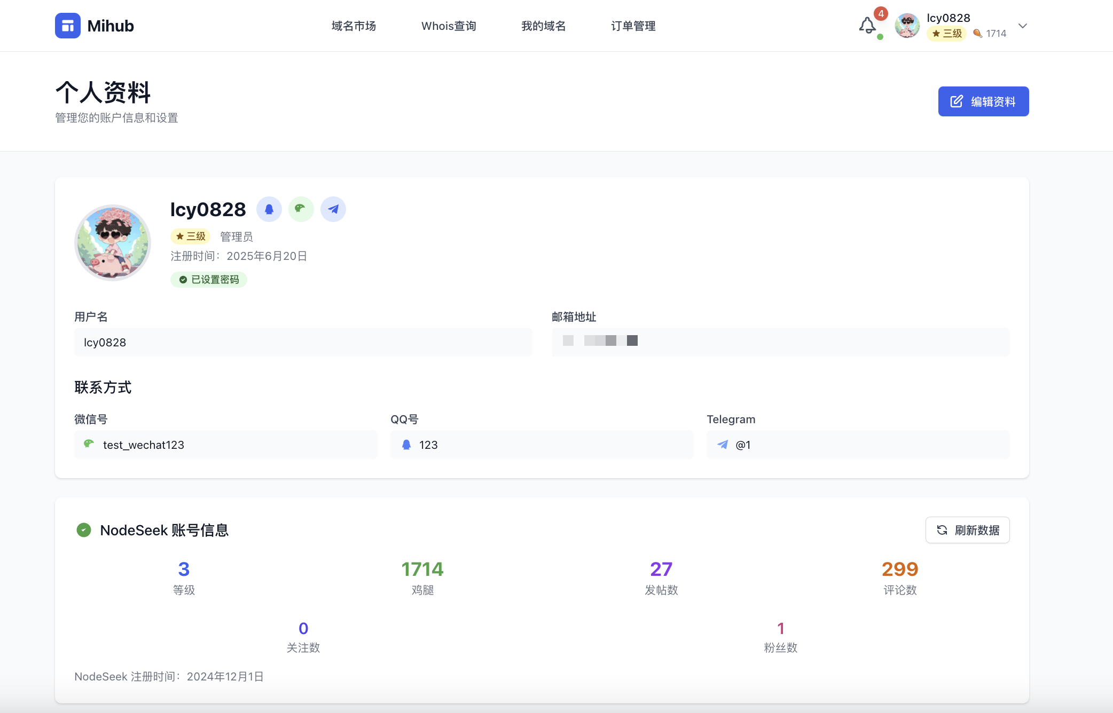Click the Mihub logo icon
This screenshot has height=713, width=1113.
tap(68, 26)
